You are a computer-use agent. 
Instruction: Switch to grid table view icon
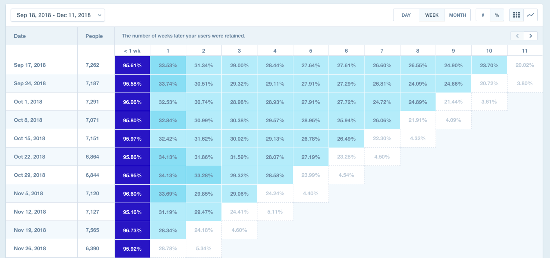516,15
